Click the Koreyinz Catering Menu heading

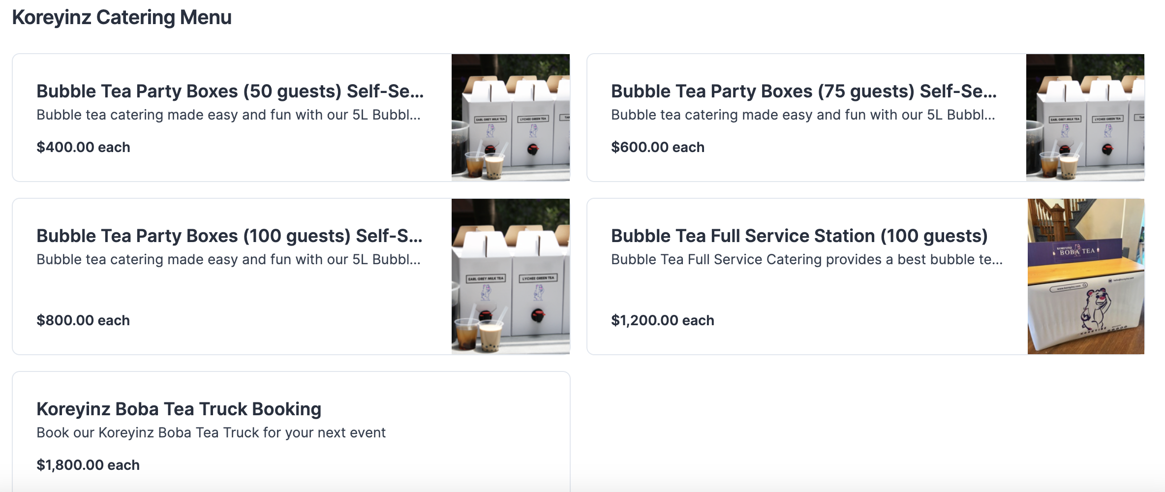[x=122, y=17]
